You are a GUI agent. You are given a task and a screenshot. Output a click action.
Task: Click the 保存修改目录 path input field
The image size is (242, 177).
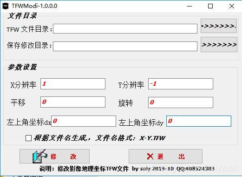pos(125,46)
